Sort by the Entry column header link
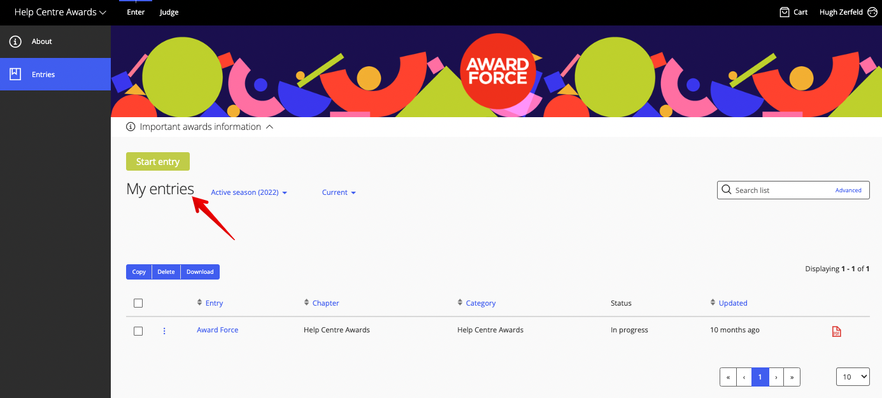Viewport: 882px width, 398px height. click(214, 303)
